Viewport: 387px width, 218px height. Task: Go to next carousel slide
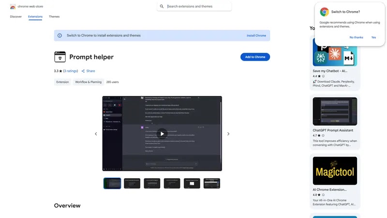click(228, 134)
